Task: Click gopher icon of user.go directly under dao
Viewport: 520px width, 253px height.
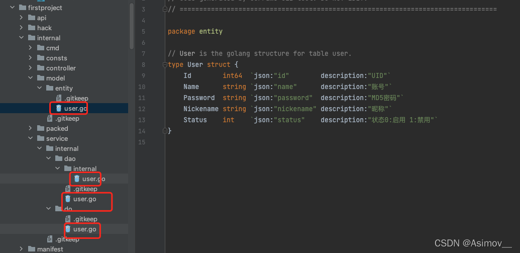Action: coord(68,199)
